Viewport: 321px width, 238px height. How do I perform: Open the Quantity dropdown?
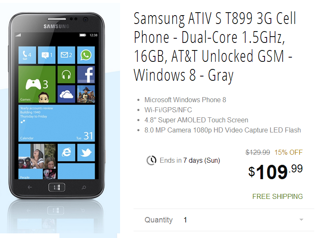224,220
